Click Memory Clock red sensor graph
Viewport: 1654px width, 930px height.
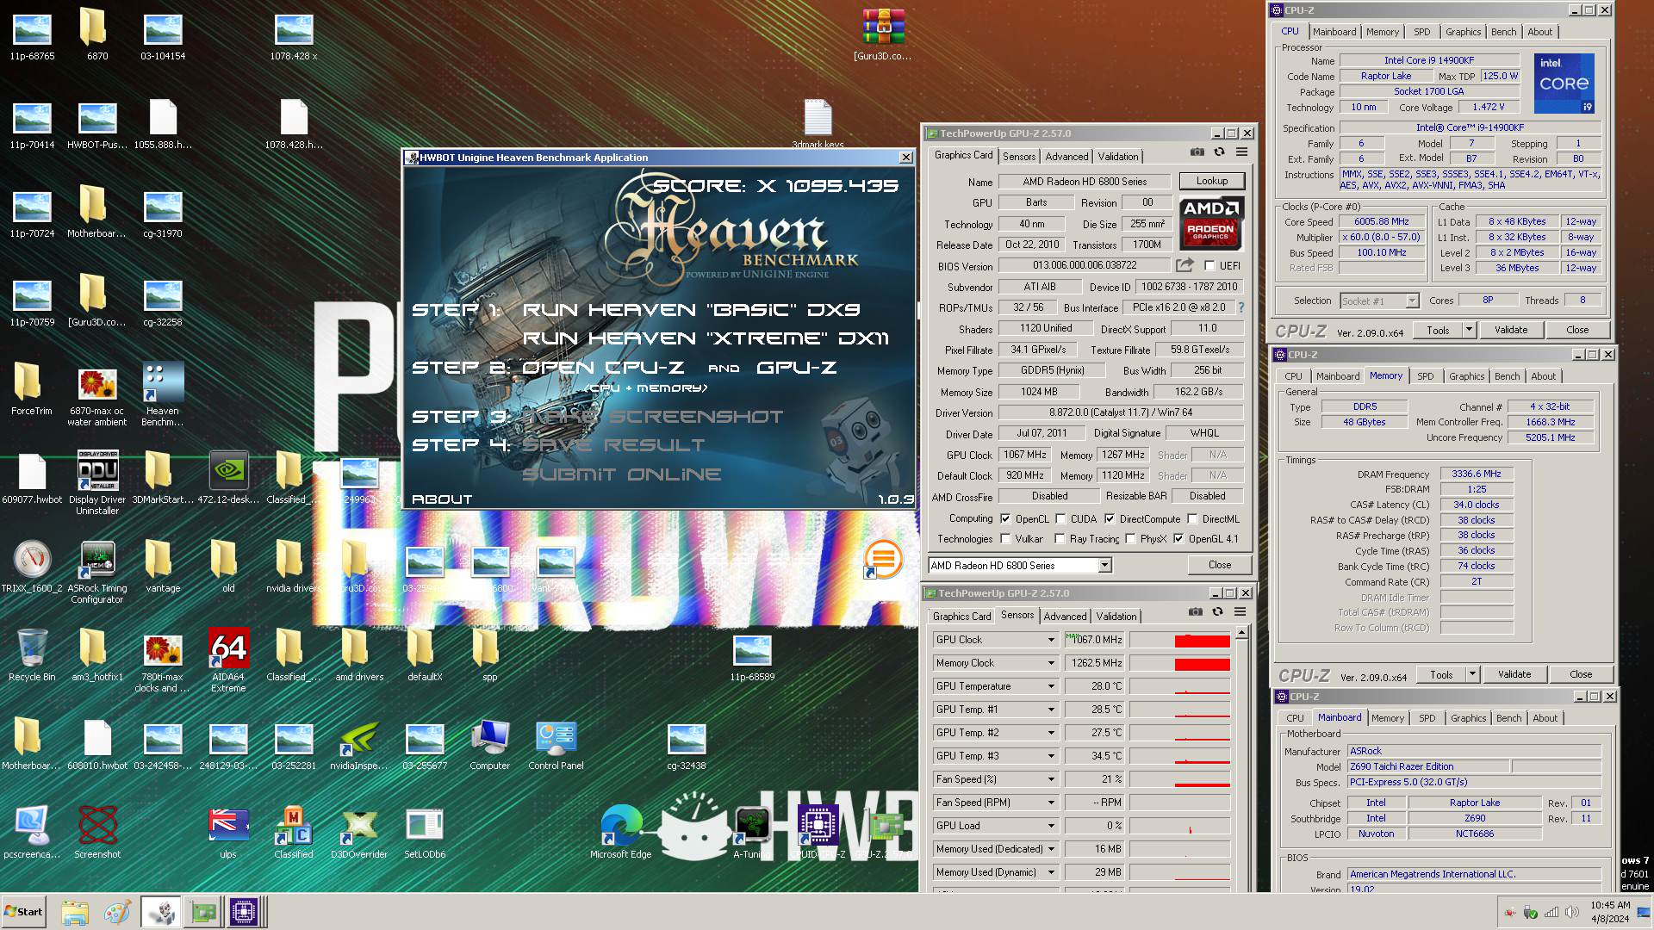pos(1179,663)
